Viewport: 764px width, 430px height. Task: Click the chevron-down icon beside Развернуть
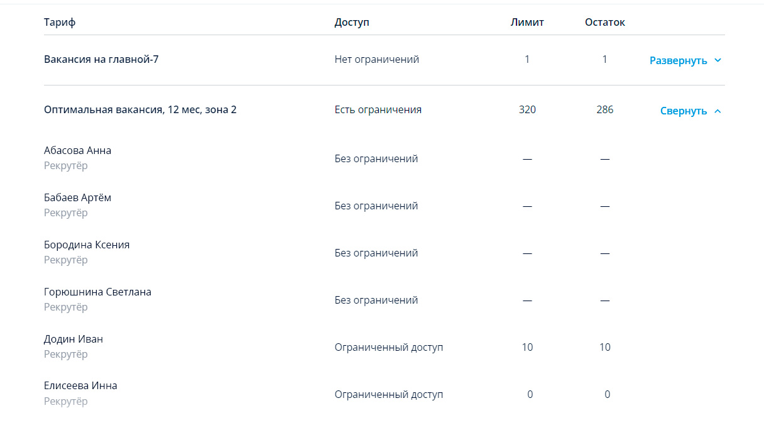[718, 60]
